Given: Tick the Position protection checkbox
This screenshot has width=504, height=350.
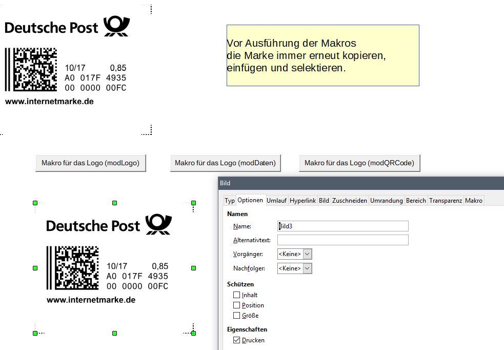Looking at the screenshot, I should pyautogui.click(x=236, y=305).
